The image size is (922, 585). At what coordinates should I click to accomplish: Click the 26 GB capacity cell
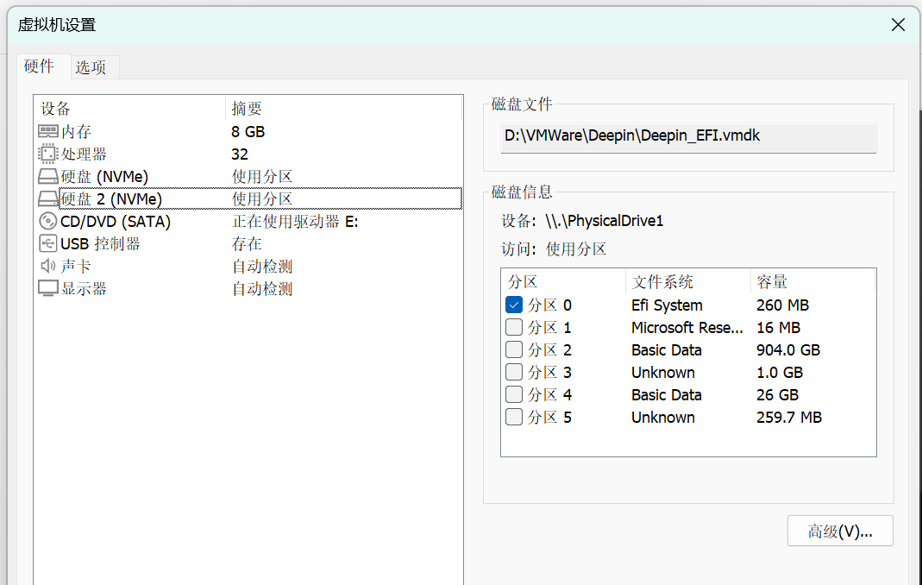[777, 394]
